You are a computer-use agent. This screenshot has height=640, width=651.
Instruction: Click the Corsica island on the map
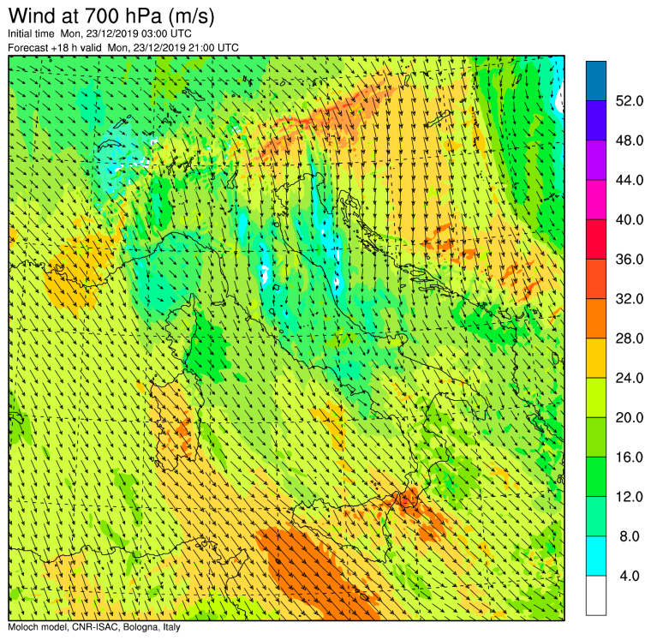click(x=182, y=330)
